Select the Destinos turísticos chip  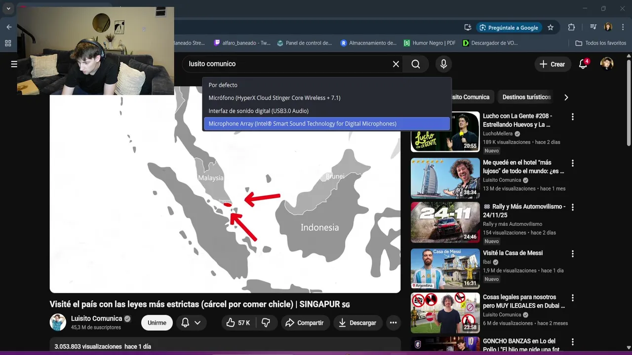pyautogui.click(x=526, y=97)
